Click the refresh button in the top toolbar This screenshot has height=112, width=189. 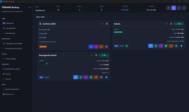point(168,8)
